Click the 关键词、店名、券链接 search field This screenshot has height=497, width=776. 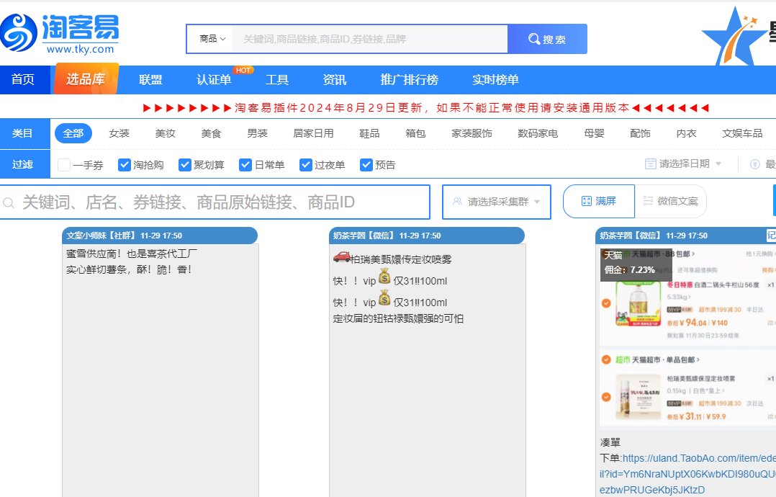coord(215,202)
